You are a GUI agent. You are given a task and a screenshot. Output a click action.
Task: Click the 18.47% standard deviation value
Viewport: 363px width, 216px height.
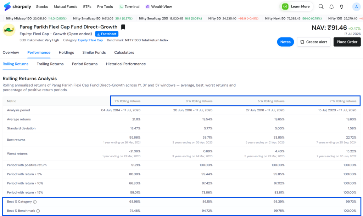(135, 128)
